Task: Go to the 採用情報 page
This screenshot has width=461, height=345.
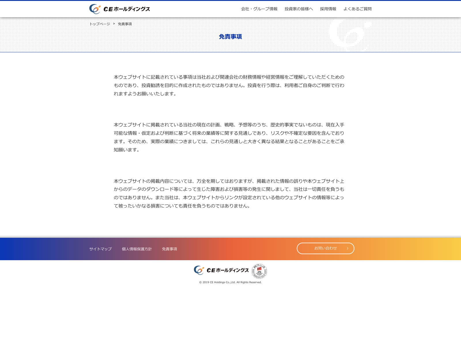Action: pos(328,9)
